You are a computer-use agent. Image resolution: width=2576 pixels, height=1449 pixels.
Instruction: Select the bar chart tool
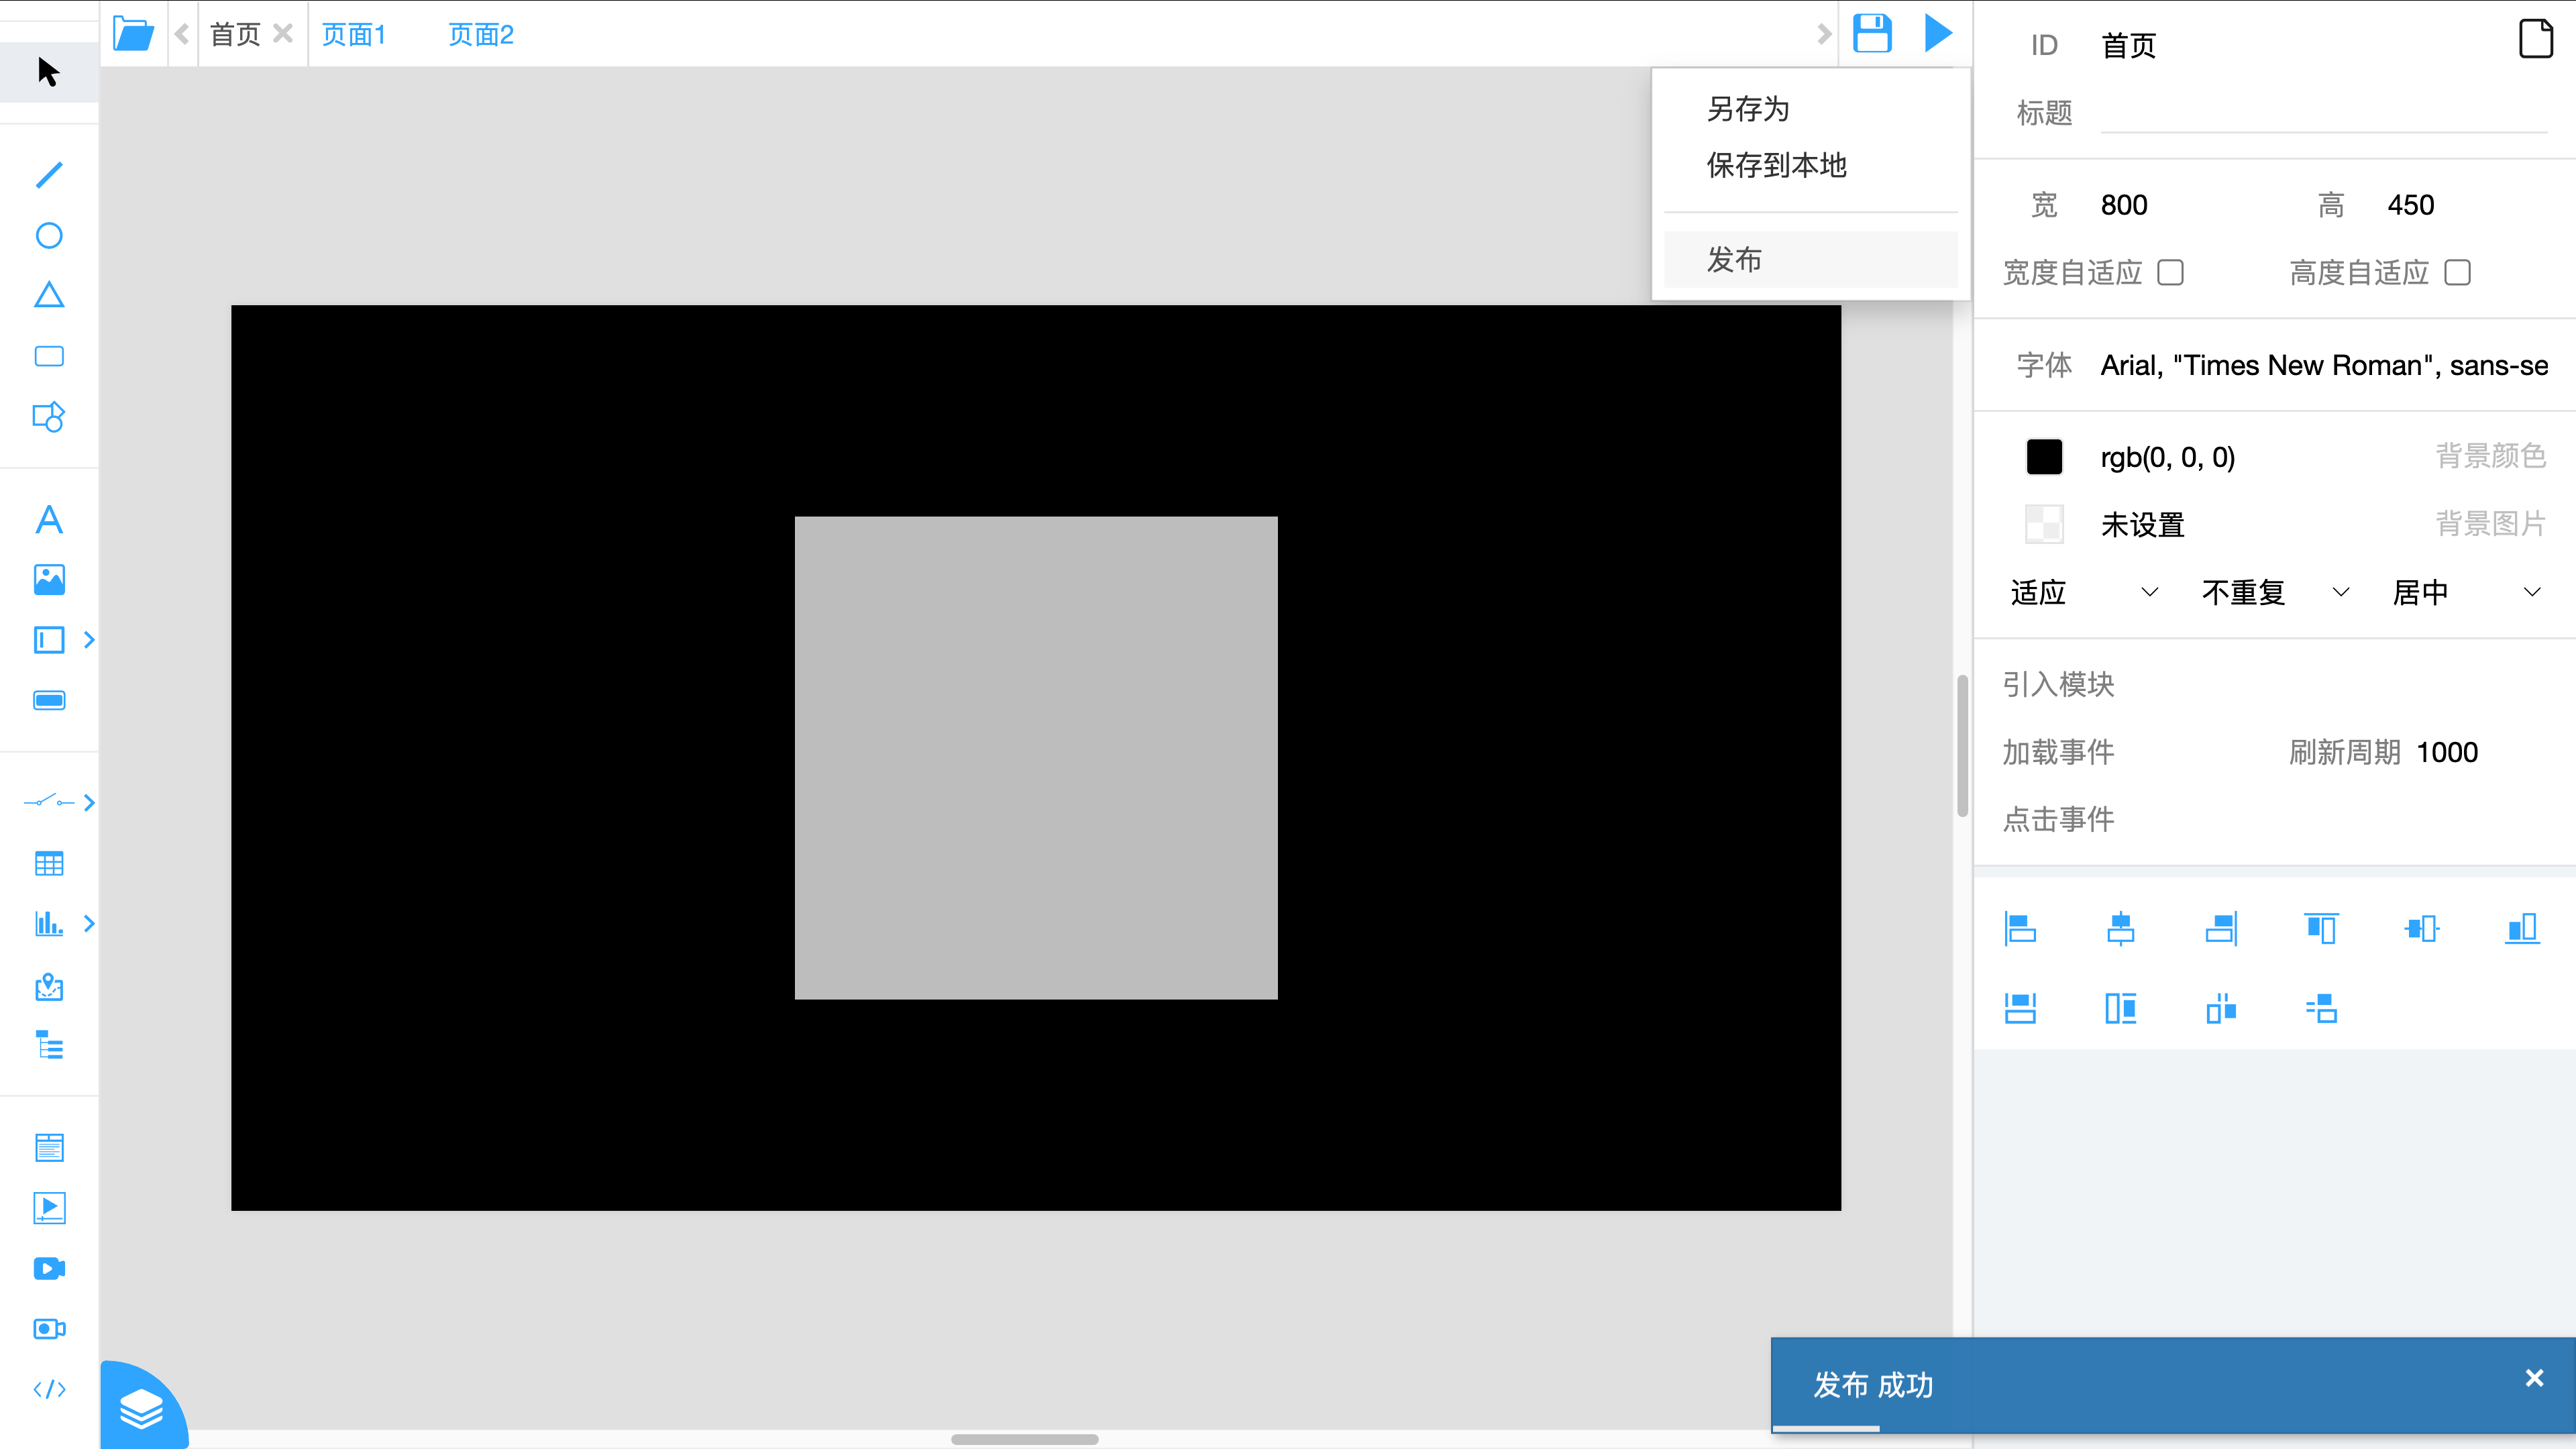click(x=49, y=923)
